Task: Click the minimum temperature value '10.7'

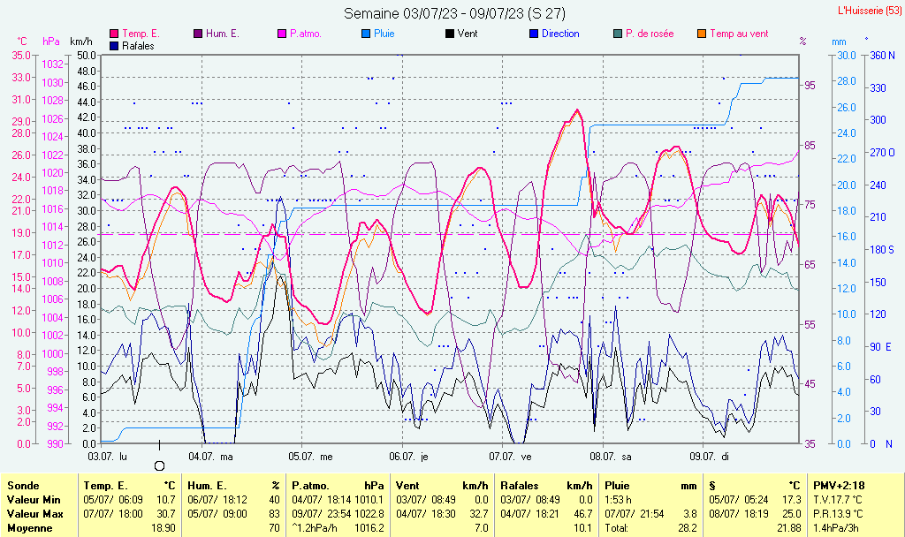Action: (166, 500)
